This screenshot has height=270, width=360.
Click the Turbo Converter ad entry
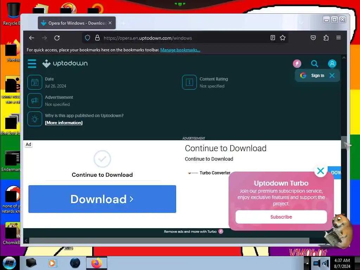click(x=209, y=173)
